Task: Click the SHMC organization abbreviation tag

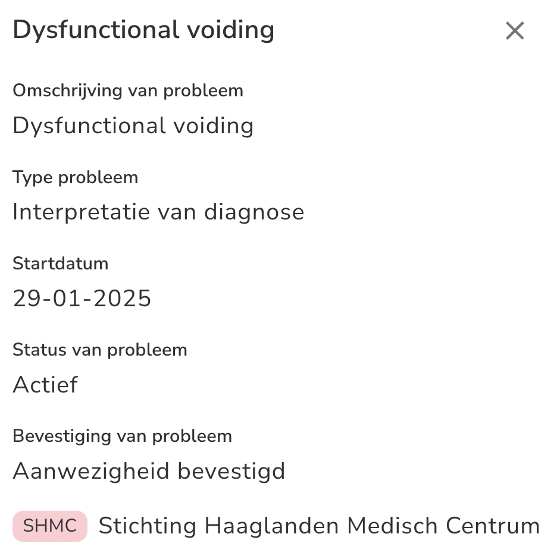Action: (50, 526)
